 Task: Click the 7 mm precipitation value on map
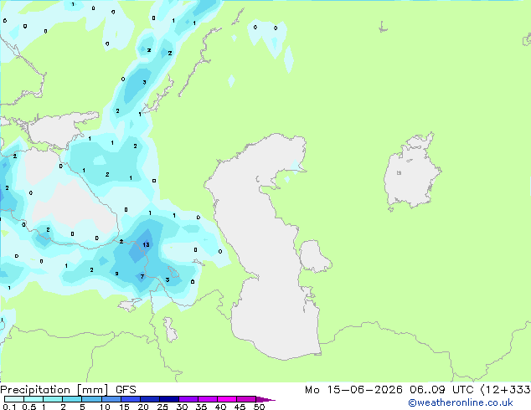[x=142, y=276]
